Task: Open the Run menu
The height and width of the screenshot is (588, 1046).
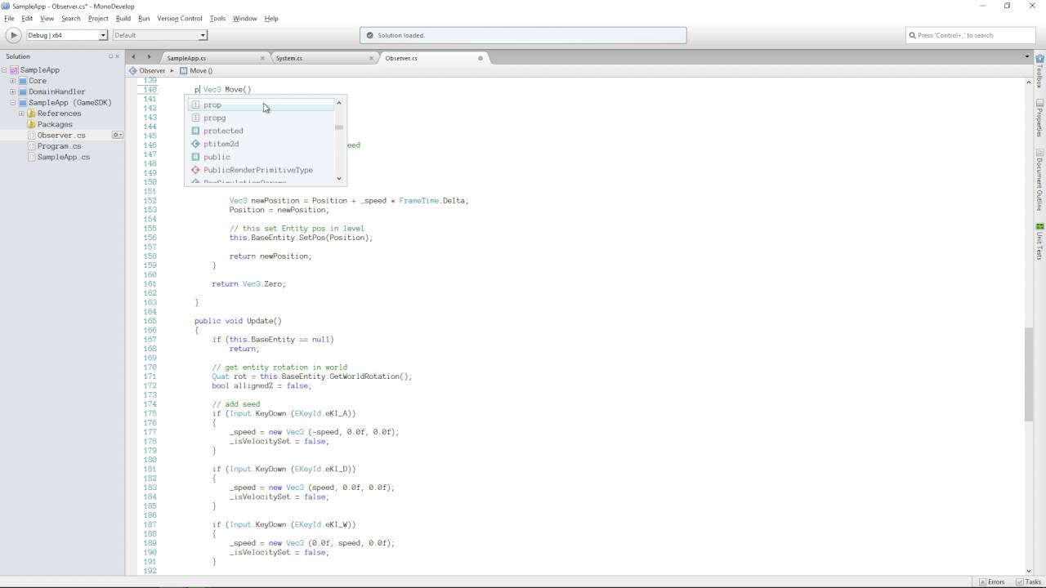Action: pyautogui.click(x=144, y=18)
